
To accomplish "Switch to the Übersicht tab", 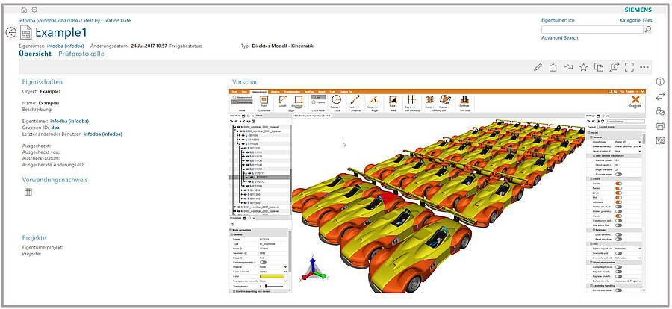I will point(35,54).
